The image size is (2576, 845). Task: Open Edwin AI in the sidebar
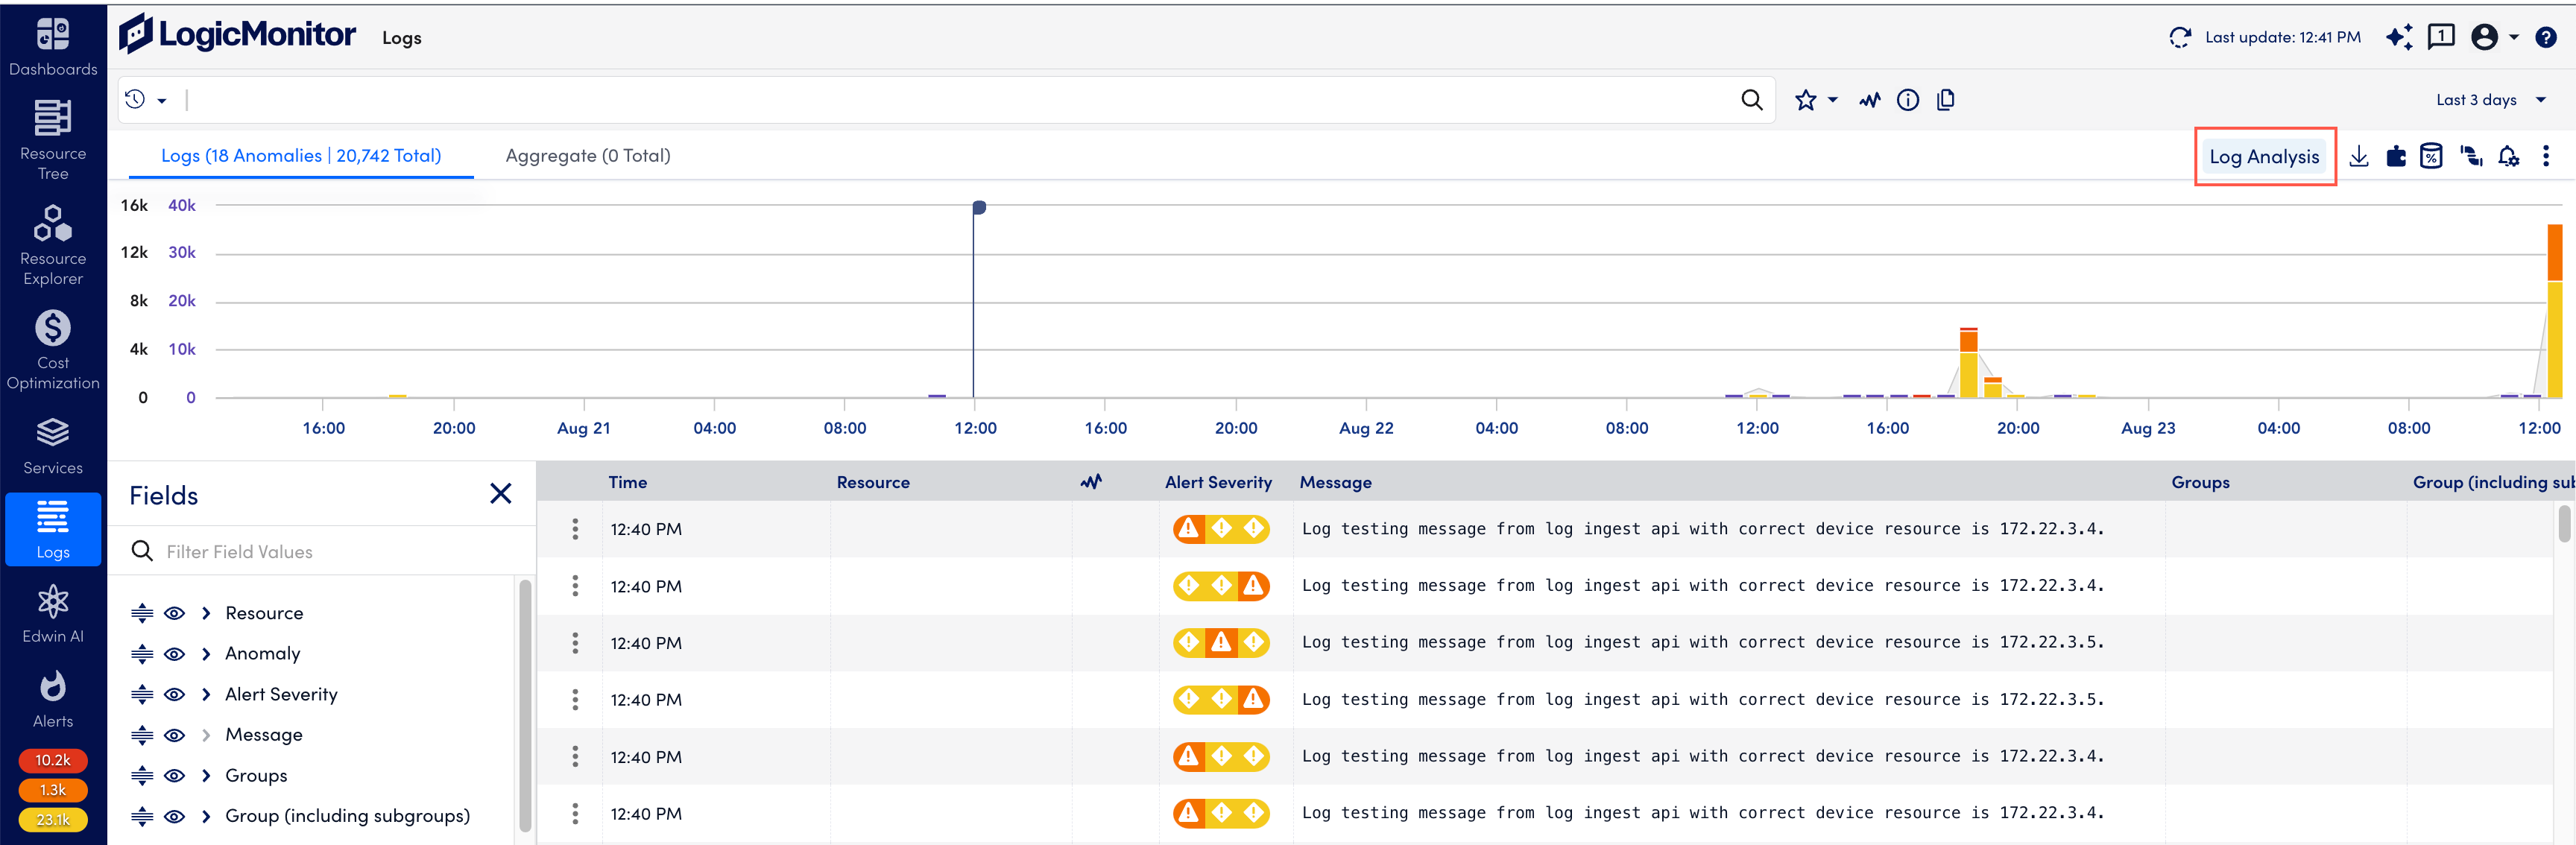coord(53,614)
